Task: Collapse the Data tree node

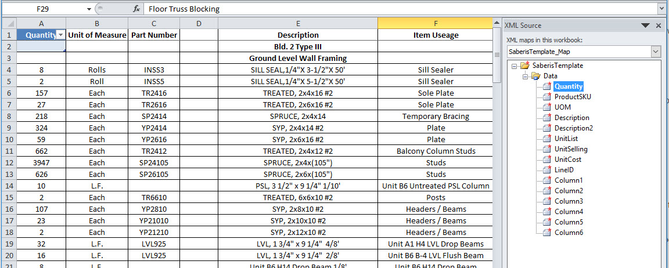Action: click(x=526, y=76)
